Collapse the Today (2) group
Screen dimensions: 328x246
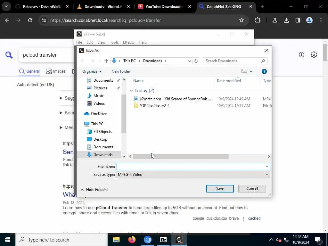[131, 91]
